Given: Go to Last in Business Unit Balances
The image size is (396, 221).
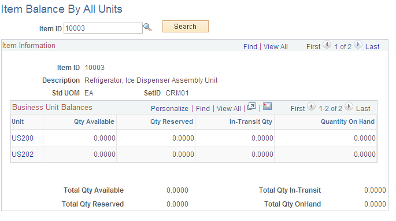Looking at the screenshot, I should [363, 109].
